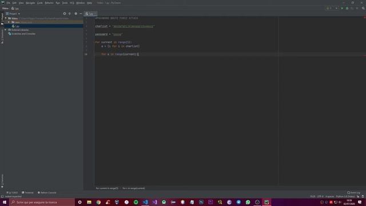Click the Run with Coverage icon

(x=352, y=8)
